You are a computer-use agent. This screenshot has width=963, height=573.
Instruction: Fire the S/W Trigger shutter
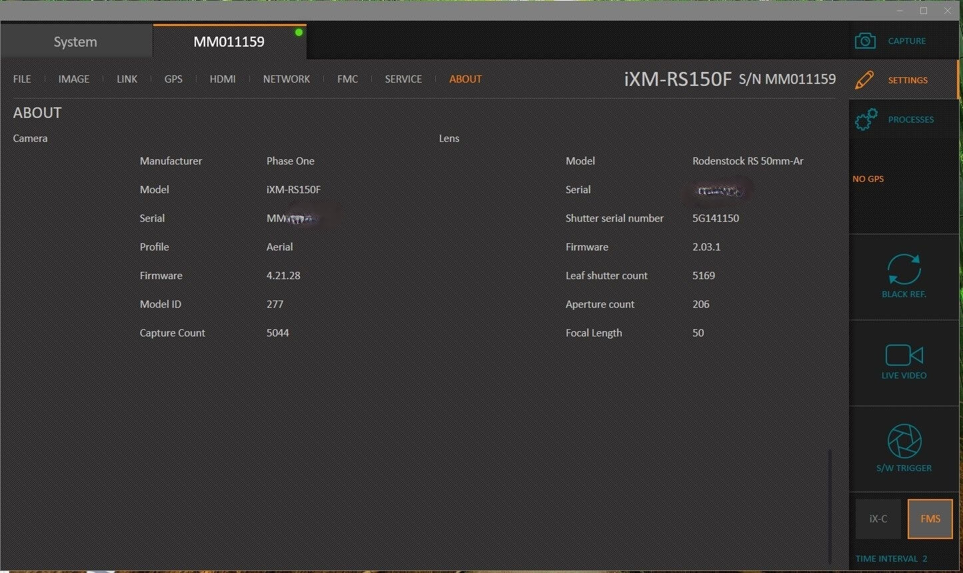(904, 448)
